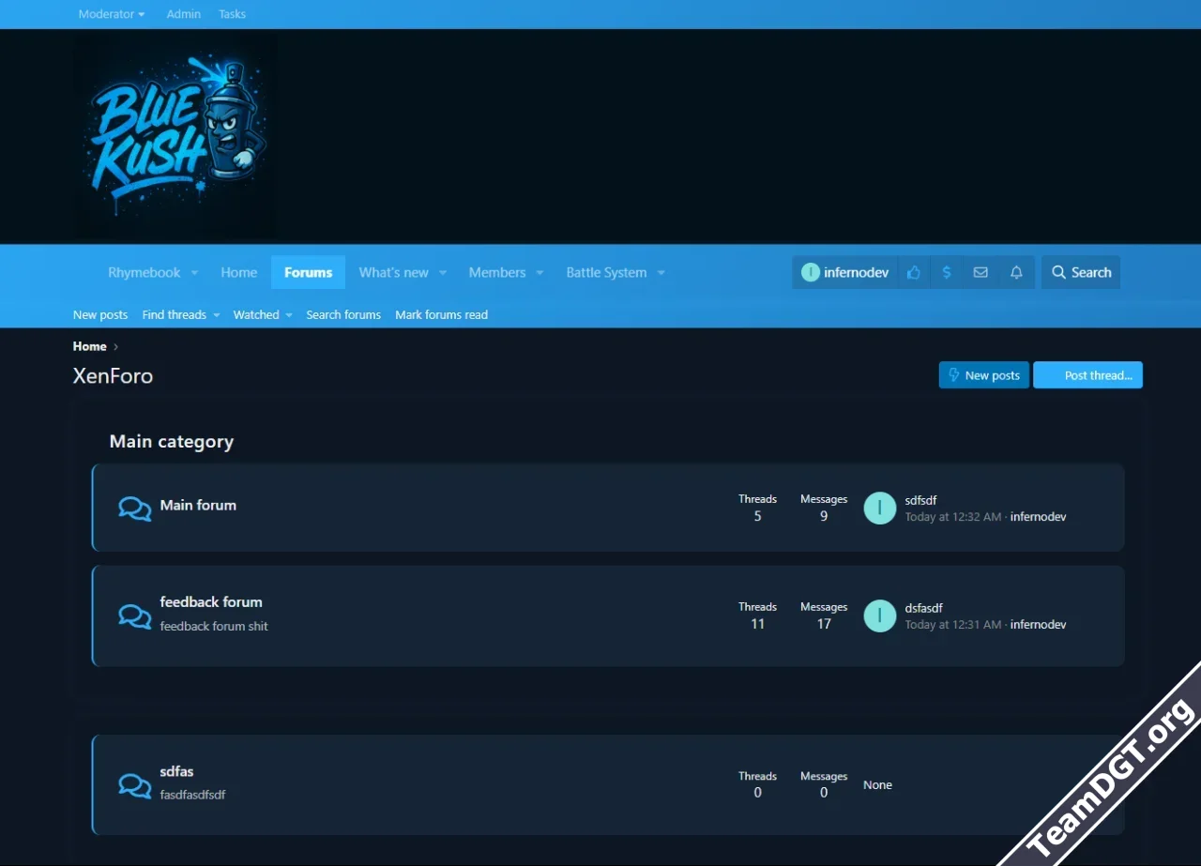Expand the Rhymebook dropdown arrow

point(194,273)
